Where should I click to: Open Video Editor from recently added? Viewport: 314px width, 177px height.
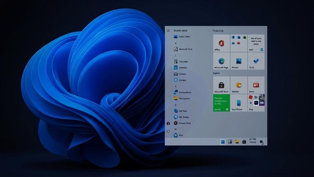[182, 36]
